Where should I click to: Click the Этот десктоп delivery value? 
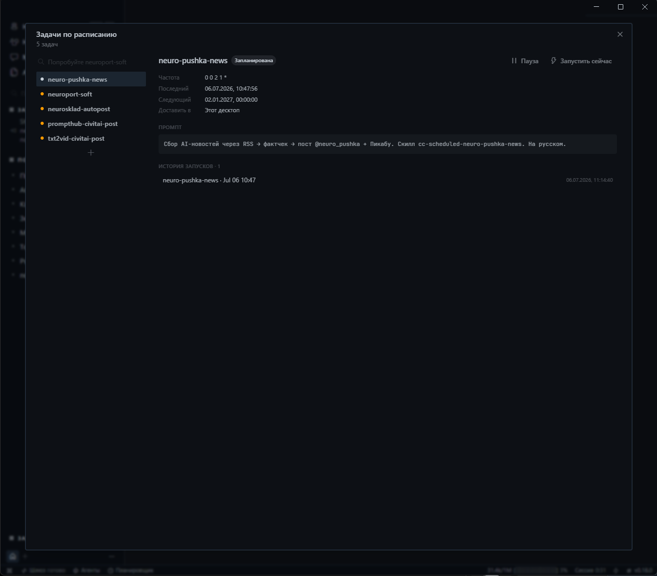pos(222,110)
